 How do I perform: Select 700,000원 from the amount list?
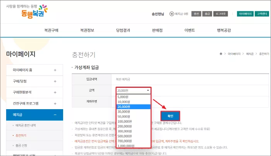(x=134, y=141)
